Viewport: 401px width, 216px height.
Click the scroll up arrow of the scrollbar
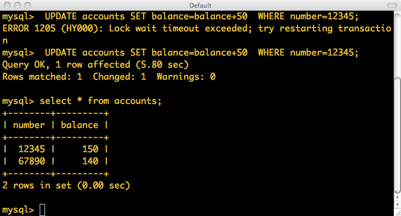click(398, 197)
